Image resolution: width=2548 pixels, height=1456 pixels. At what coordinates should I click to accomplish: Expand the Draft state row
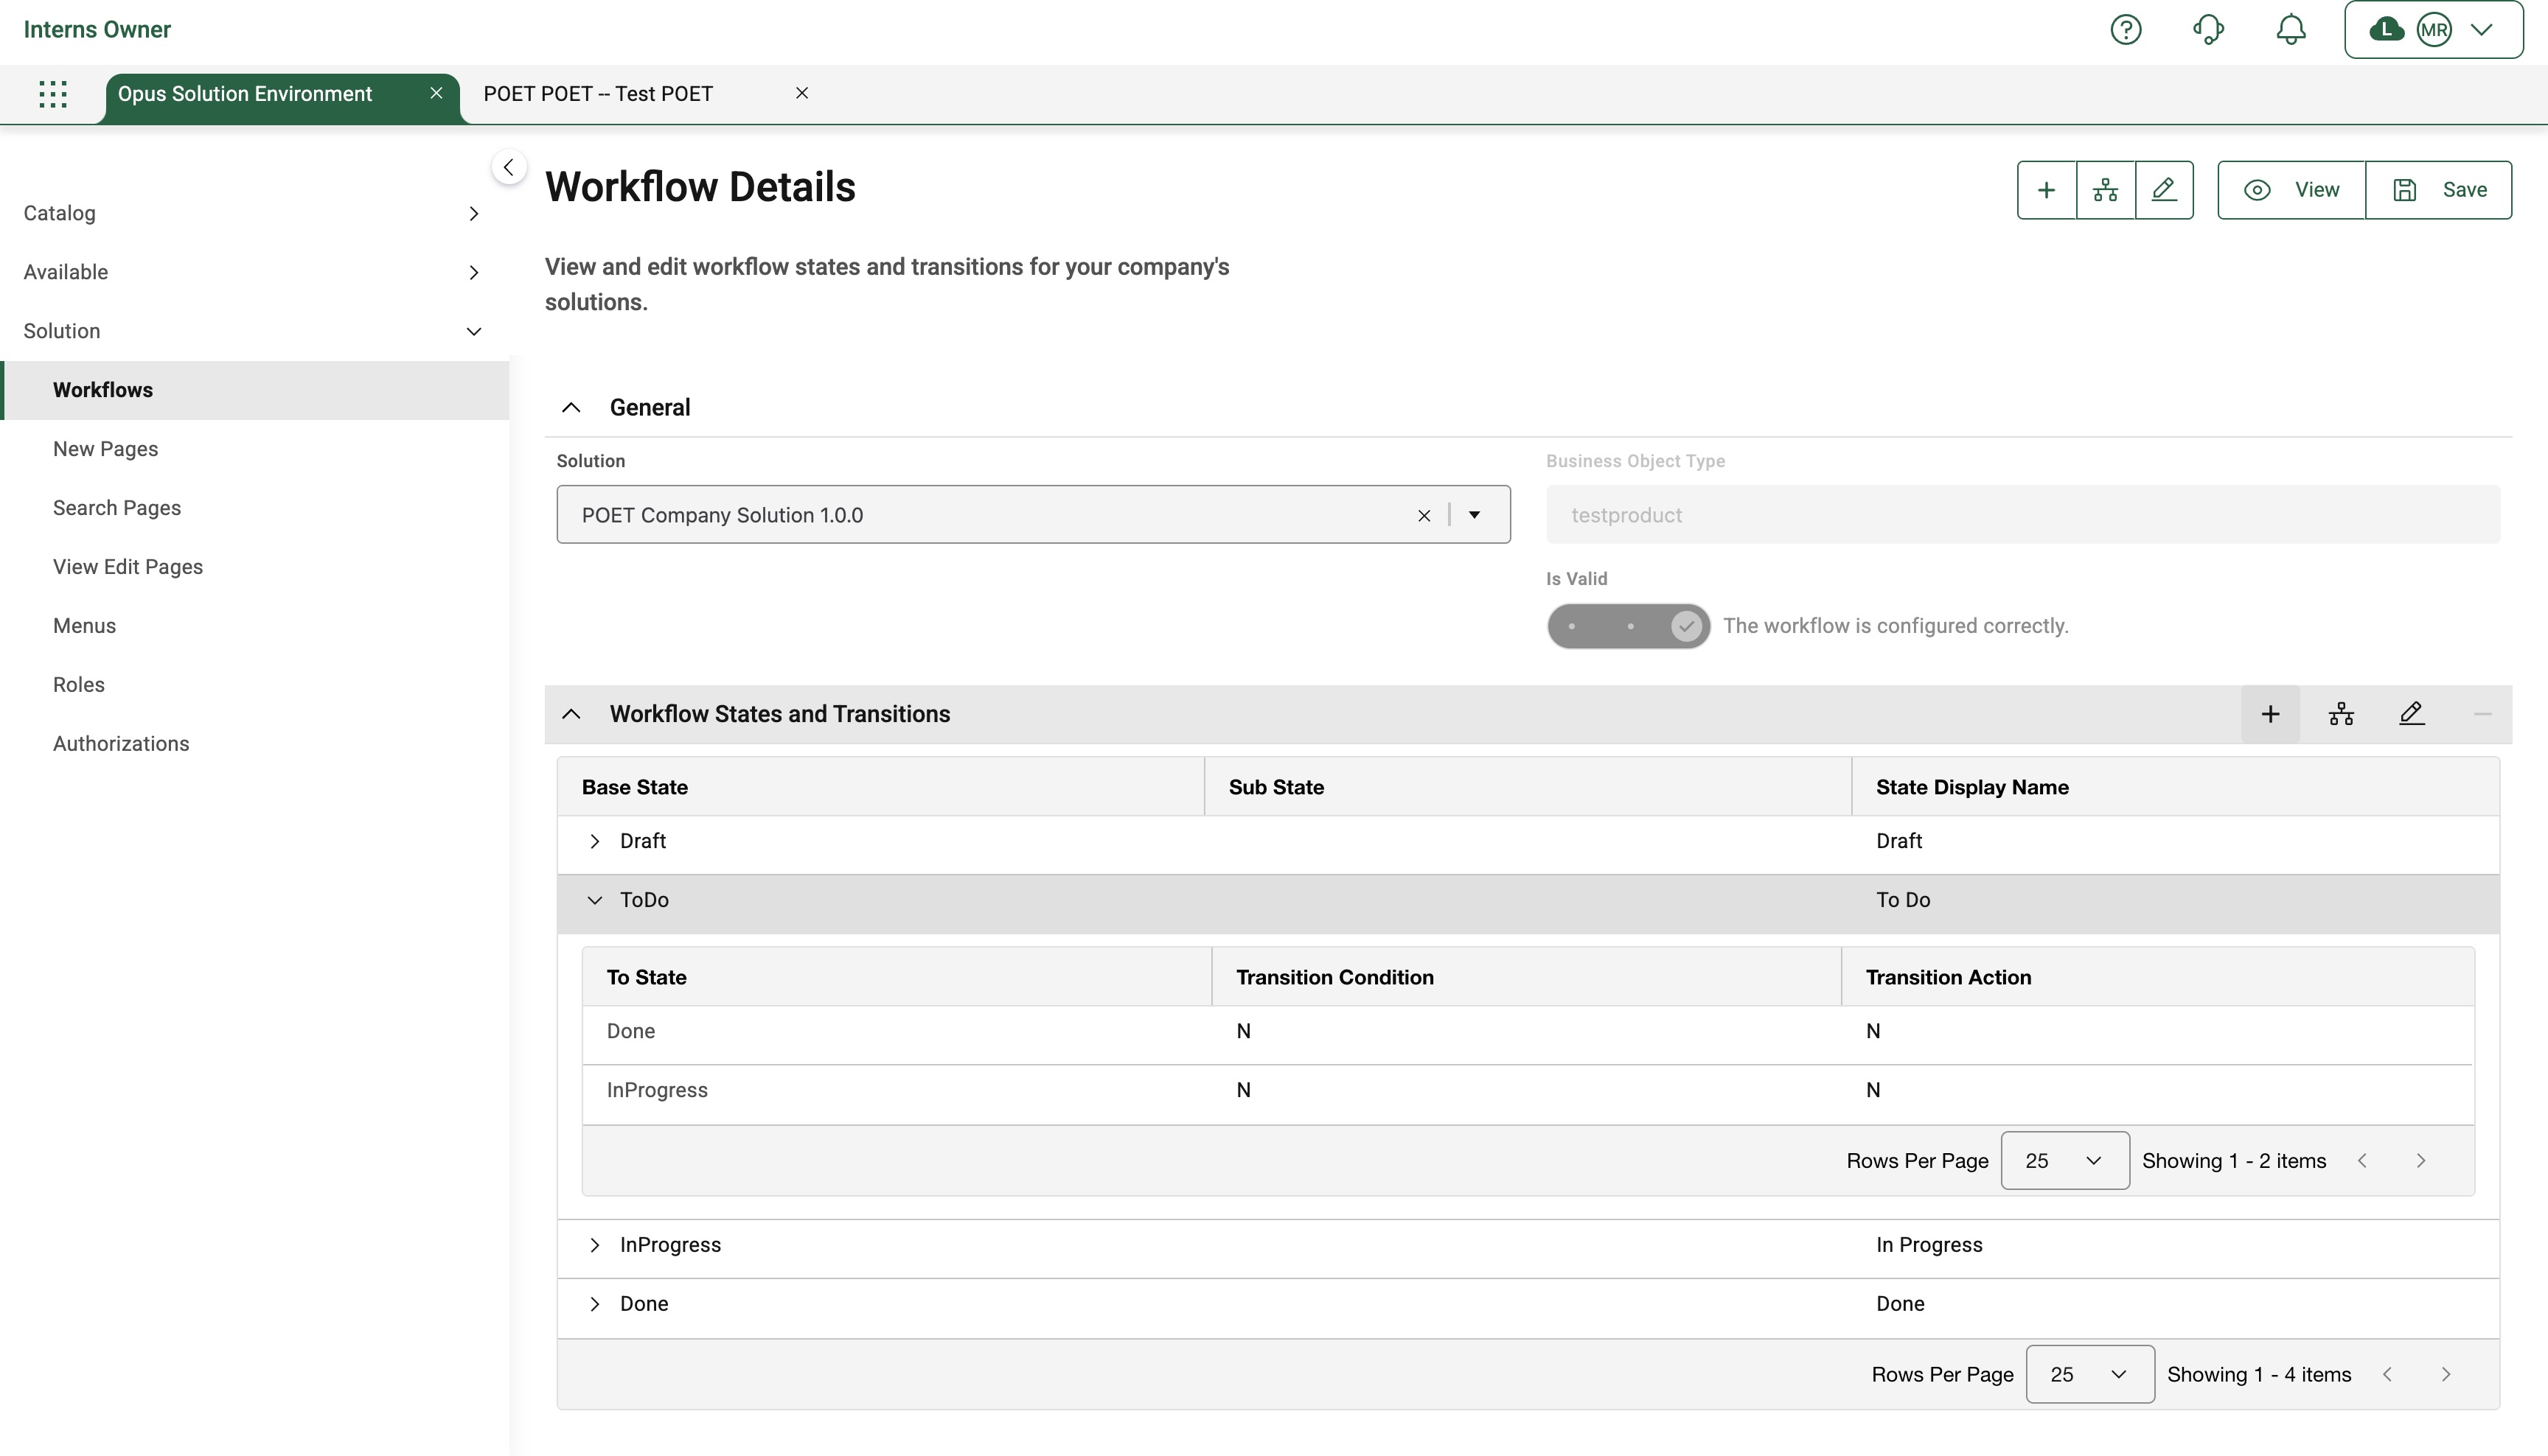[x=595, y=842]
